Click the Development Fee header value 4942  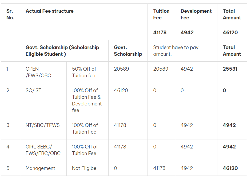point(187,32)
